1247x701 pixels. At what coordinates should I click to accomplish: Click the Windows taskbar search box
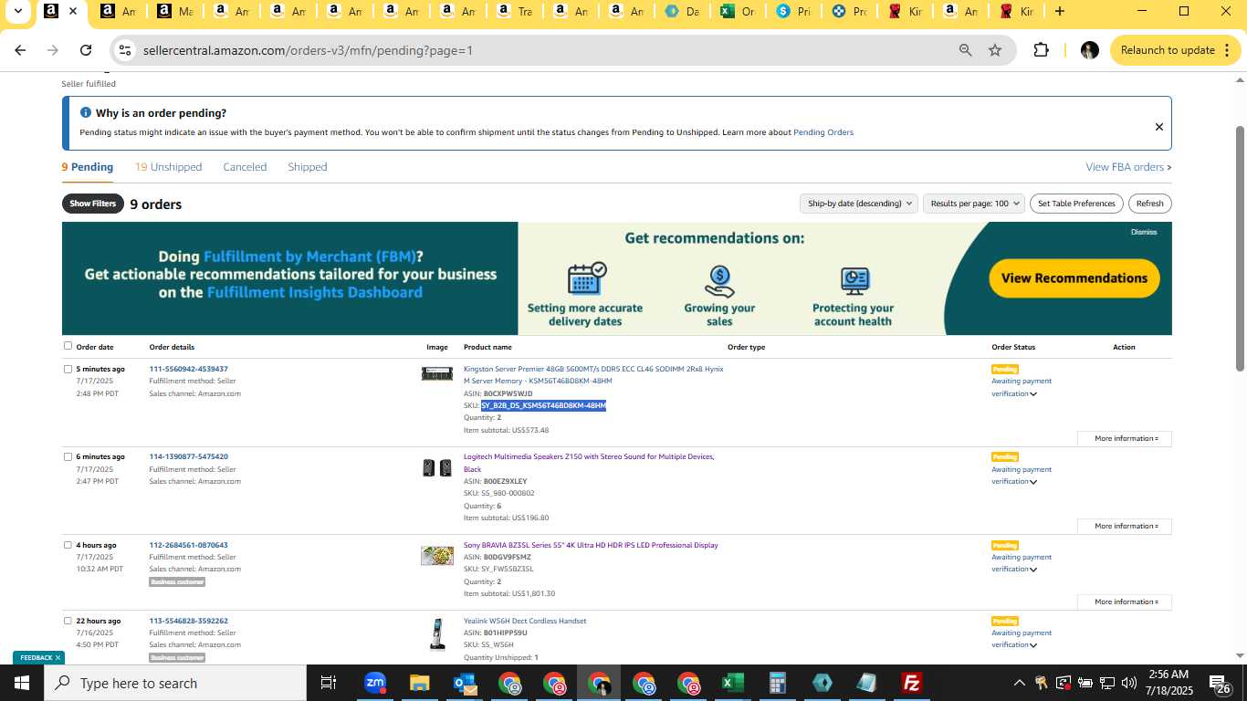pyautogui.click(x=175, y=683)
